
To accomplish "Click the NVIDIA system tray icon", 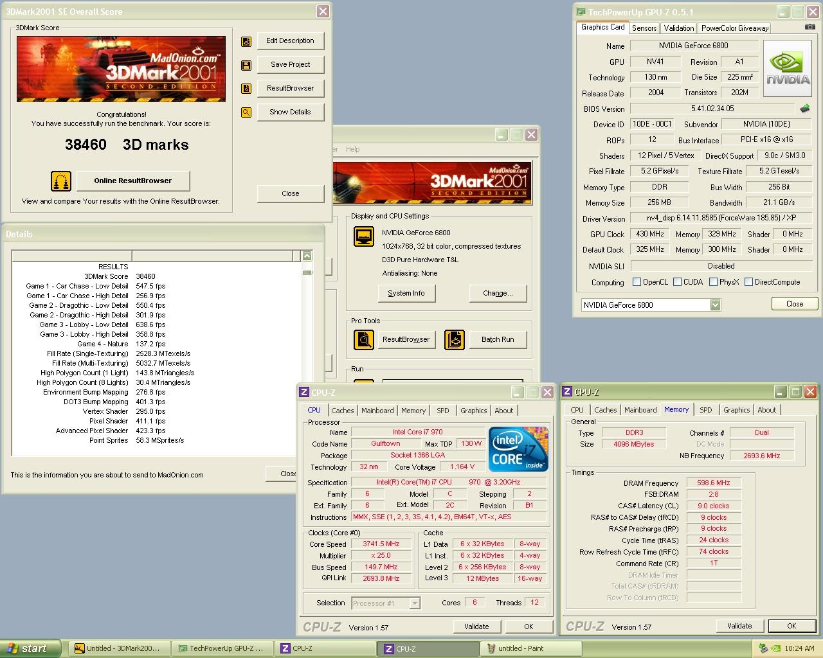I will click(x=776, y=648).
